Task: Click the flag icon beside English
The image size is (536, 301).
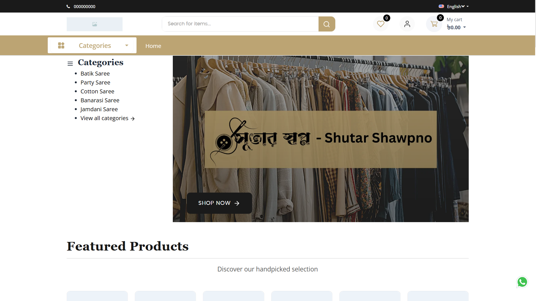Action: tap(441, 6)
